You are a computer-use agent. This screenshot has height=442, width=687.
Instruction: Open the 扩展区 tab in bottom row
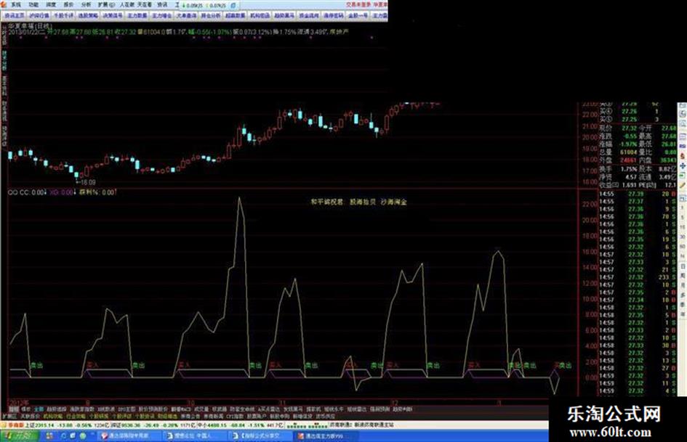9,416
